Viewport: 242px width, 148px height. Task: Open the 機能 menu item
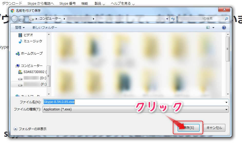[x=85, y=3]
